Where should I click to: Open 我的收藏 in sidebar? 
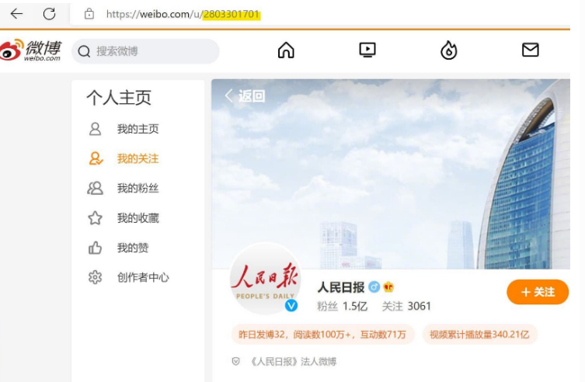click(x=138, y=218)
